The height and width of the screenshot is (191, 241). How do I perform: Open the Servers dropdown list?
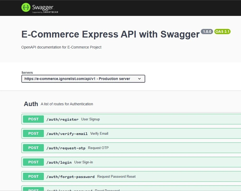(83, 79)
